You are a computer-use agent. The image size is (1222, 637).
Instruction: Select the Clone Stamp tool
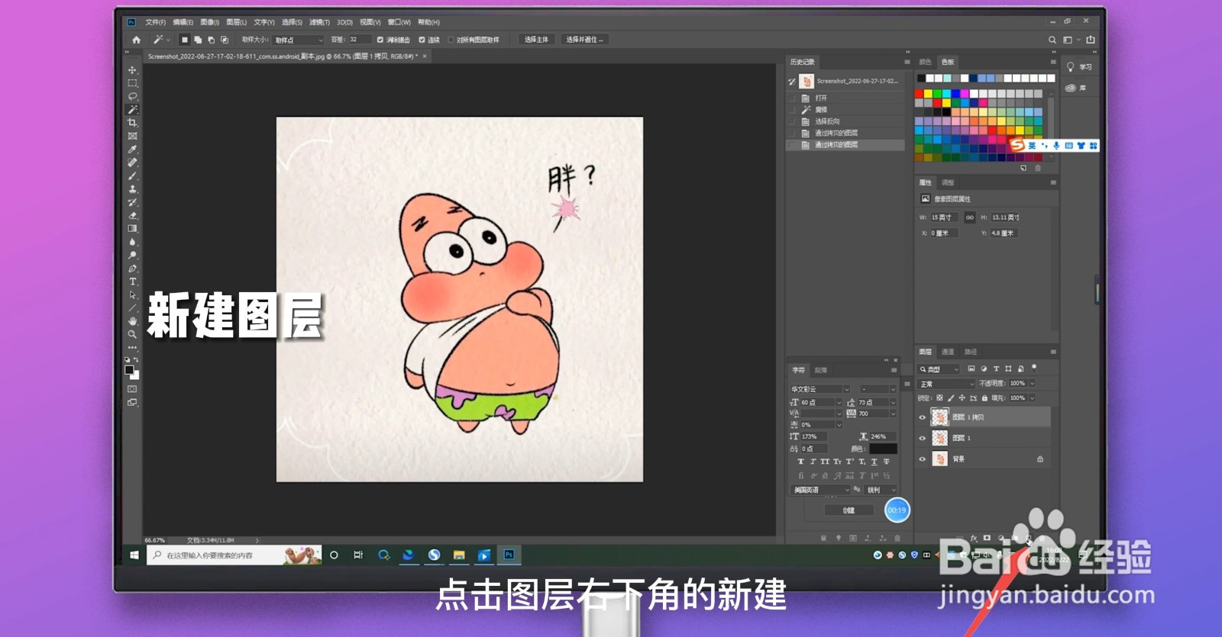coord(132,189)
